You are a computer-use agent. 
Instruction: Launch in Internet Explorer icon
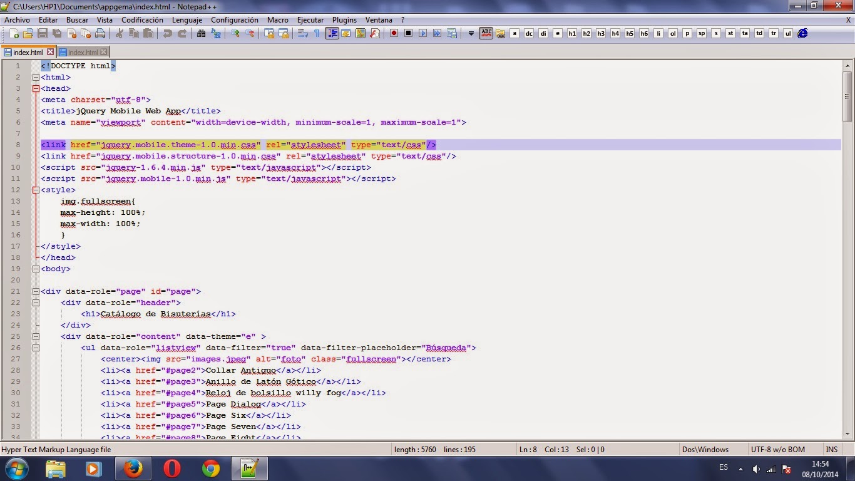coord(802,33)
